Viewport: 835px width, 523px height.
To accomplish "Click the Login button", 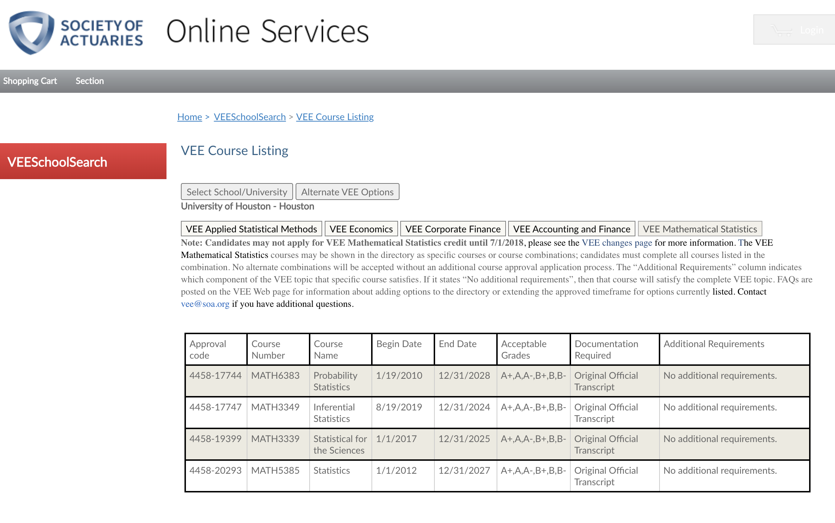I will [812, 30].
